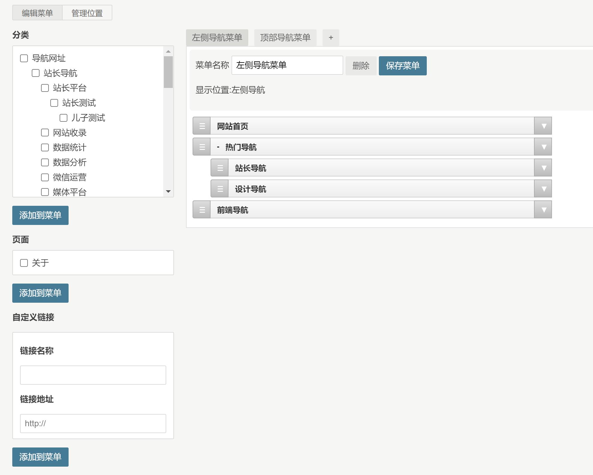This screenshot has width=593, height=475.
Task: Expand the 设计导航 item dropdown arrow
Action: pyautogui.click(x=543, y=189)
